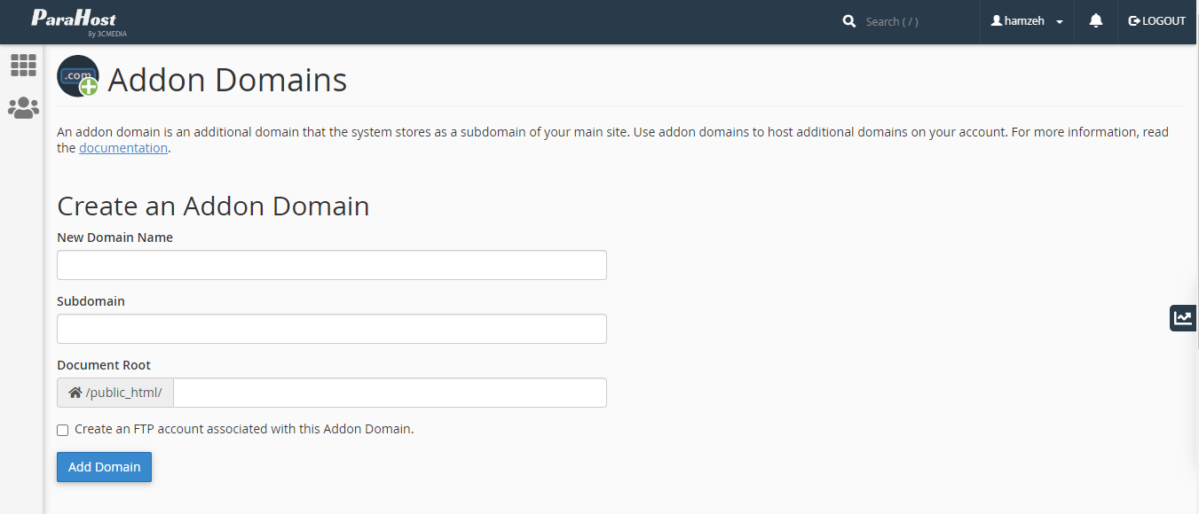Click the Create an Addon Domain heading

[x=213, y=206]
